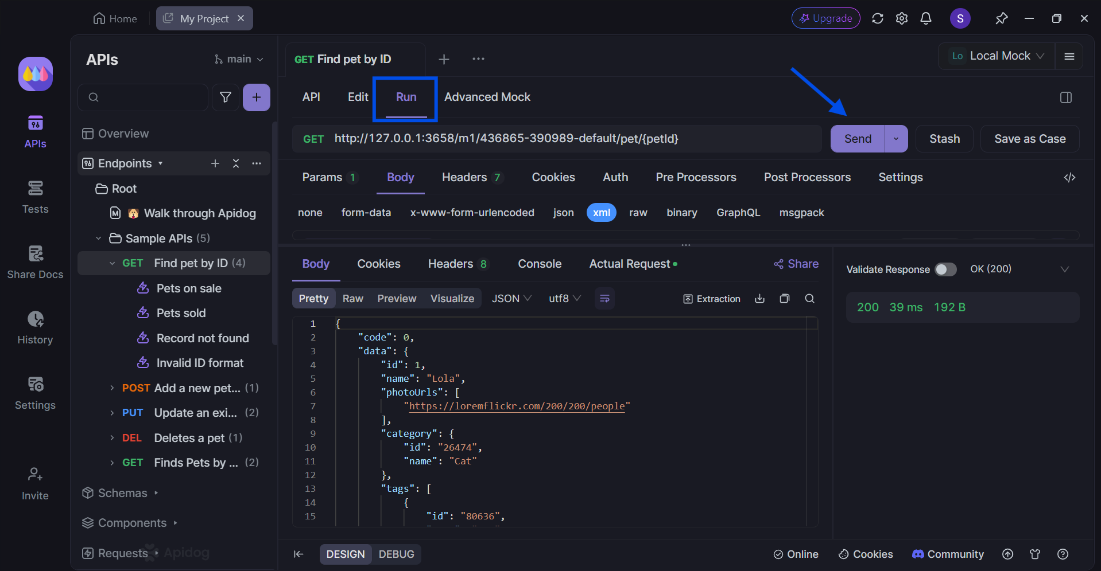Select the form-data body type
This screenshot has height=571, width=1101.
click(x=366, y=213)
